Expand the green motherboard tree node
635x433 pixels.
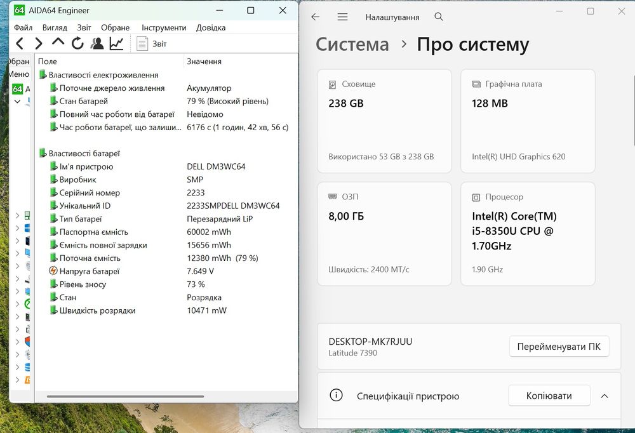tap(17, 215)
